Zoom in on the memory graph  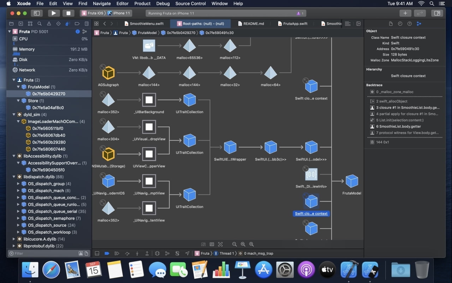click(251, 244)
